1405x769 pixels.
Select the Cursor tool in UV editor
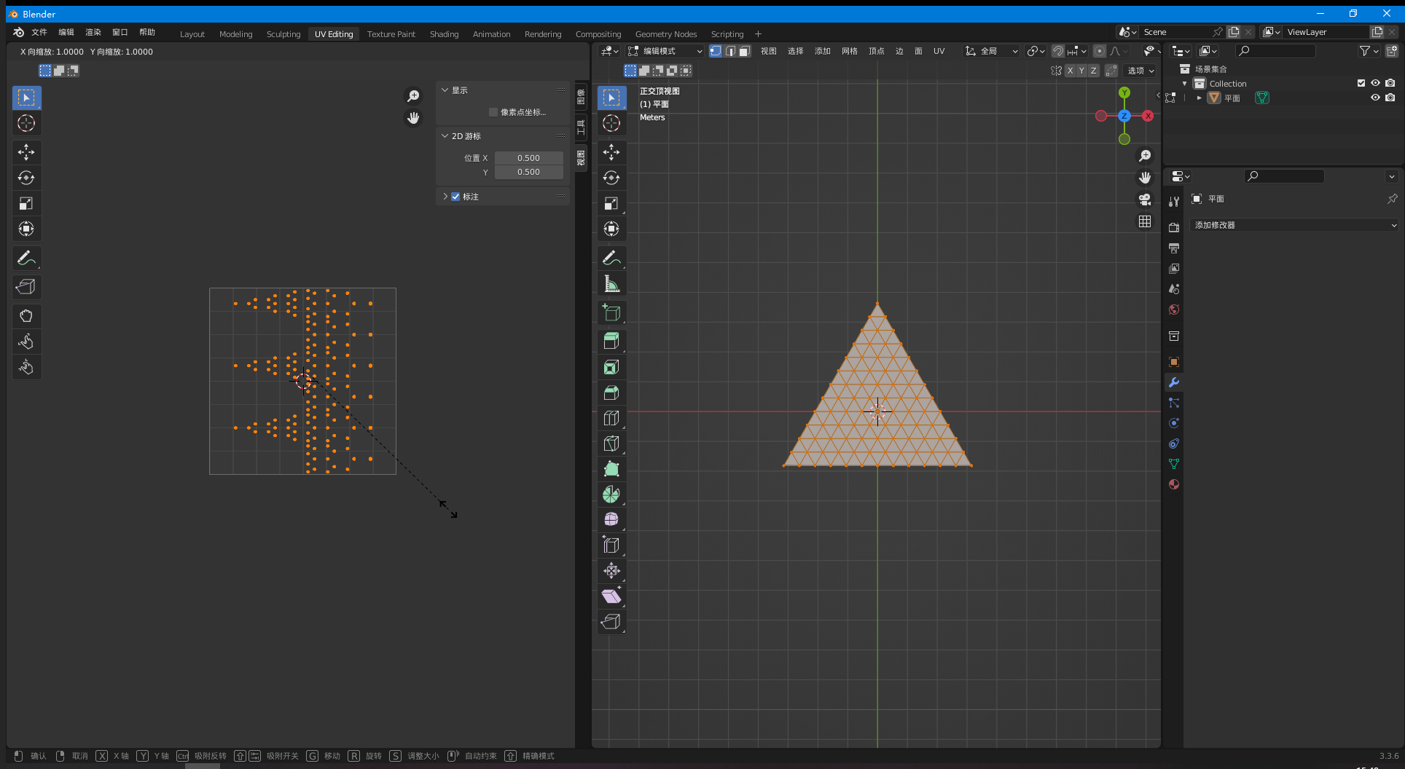tap(26, 123)
